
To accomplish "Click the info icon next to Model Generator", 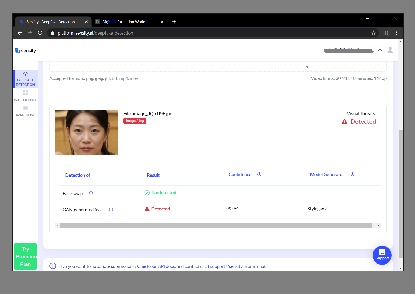I will click(352, 174).
